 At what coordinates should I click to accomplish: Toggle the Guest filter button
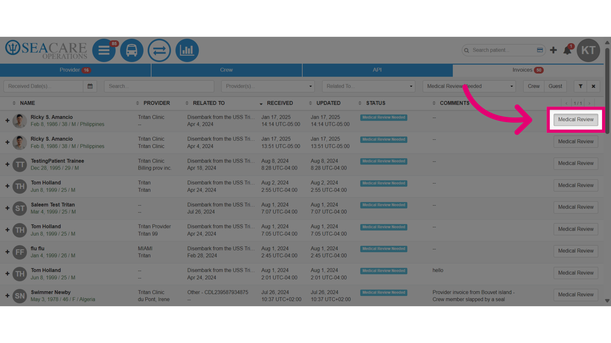[555, 86]
